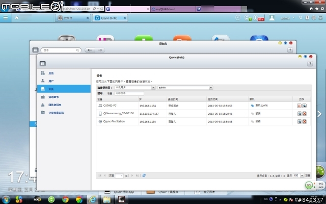
Task: Click the page number input box
Action: (119, 175)
